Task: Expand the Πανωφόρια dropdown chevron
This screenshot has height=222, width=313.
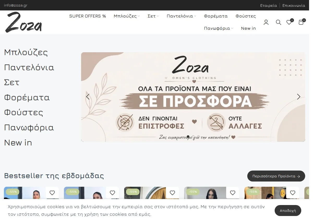Action: coord(232,28)
